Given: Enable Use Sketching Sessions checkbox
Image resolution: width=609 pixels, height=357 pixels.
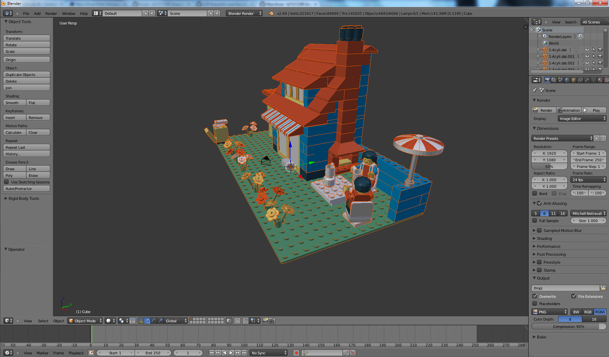Looking at the screenshot, I should (6, 182).
